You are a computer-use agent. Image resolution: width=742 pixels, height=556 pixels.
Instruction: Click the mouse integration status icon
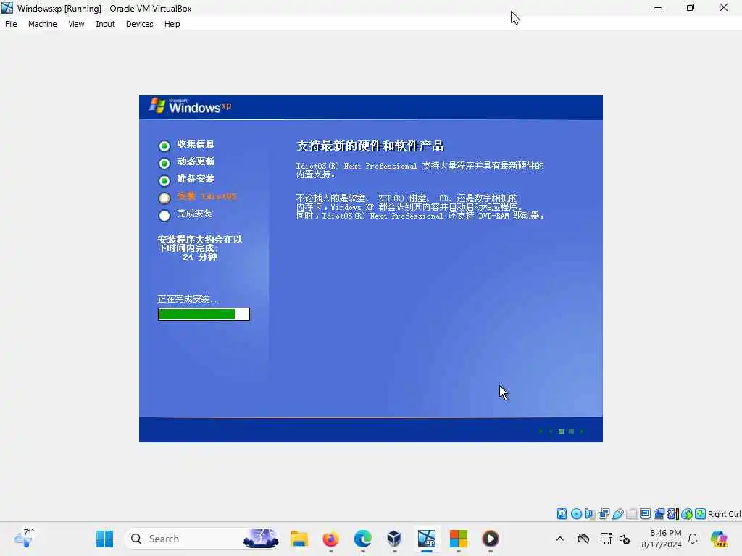[687, 513]
